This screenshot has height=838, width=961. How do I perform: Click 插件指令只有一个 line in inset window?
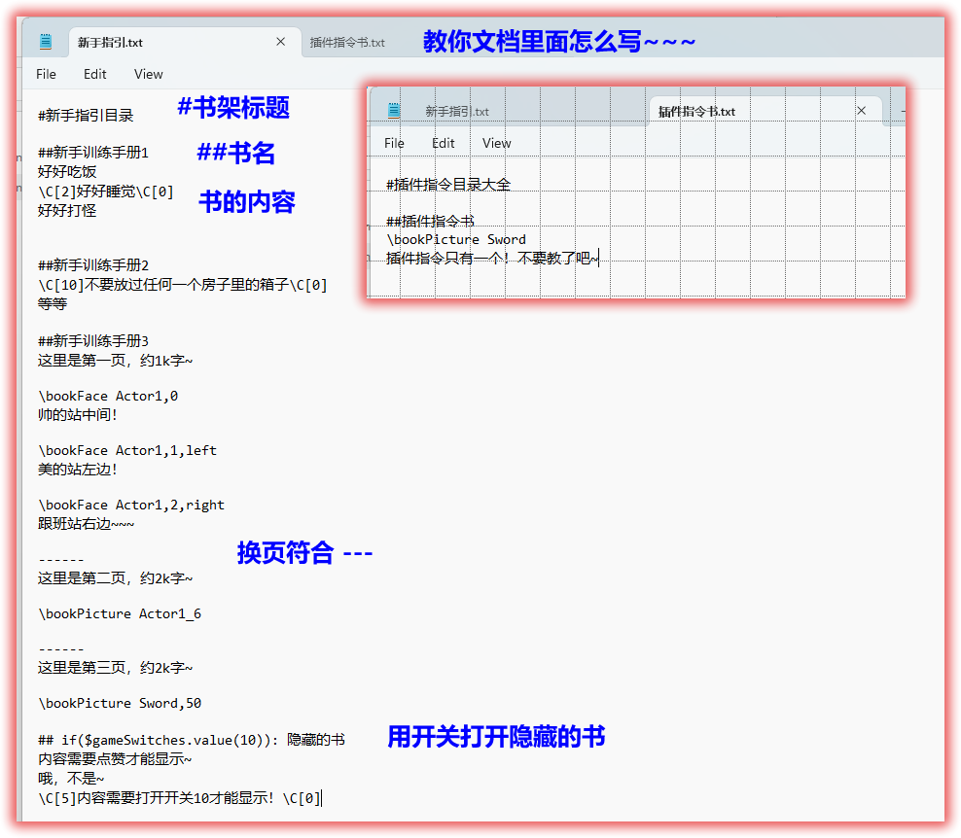(x=491, y=259)
